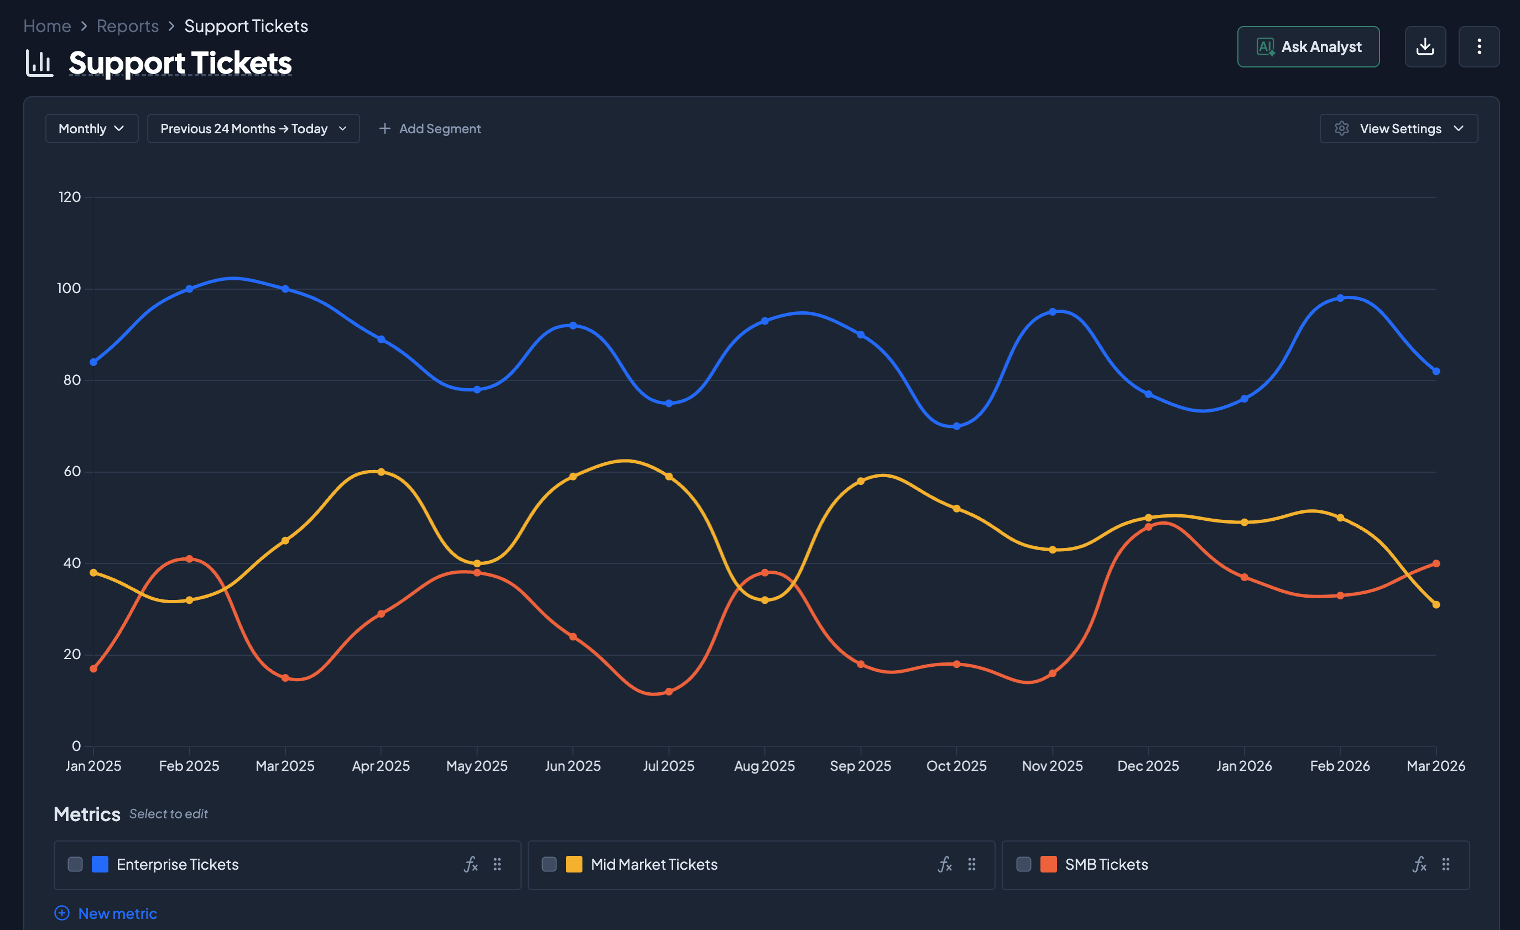
Task: Check the Mid Market Tickets checkbox
Action: tap(549, 865)
